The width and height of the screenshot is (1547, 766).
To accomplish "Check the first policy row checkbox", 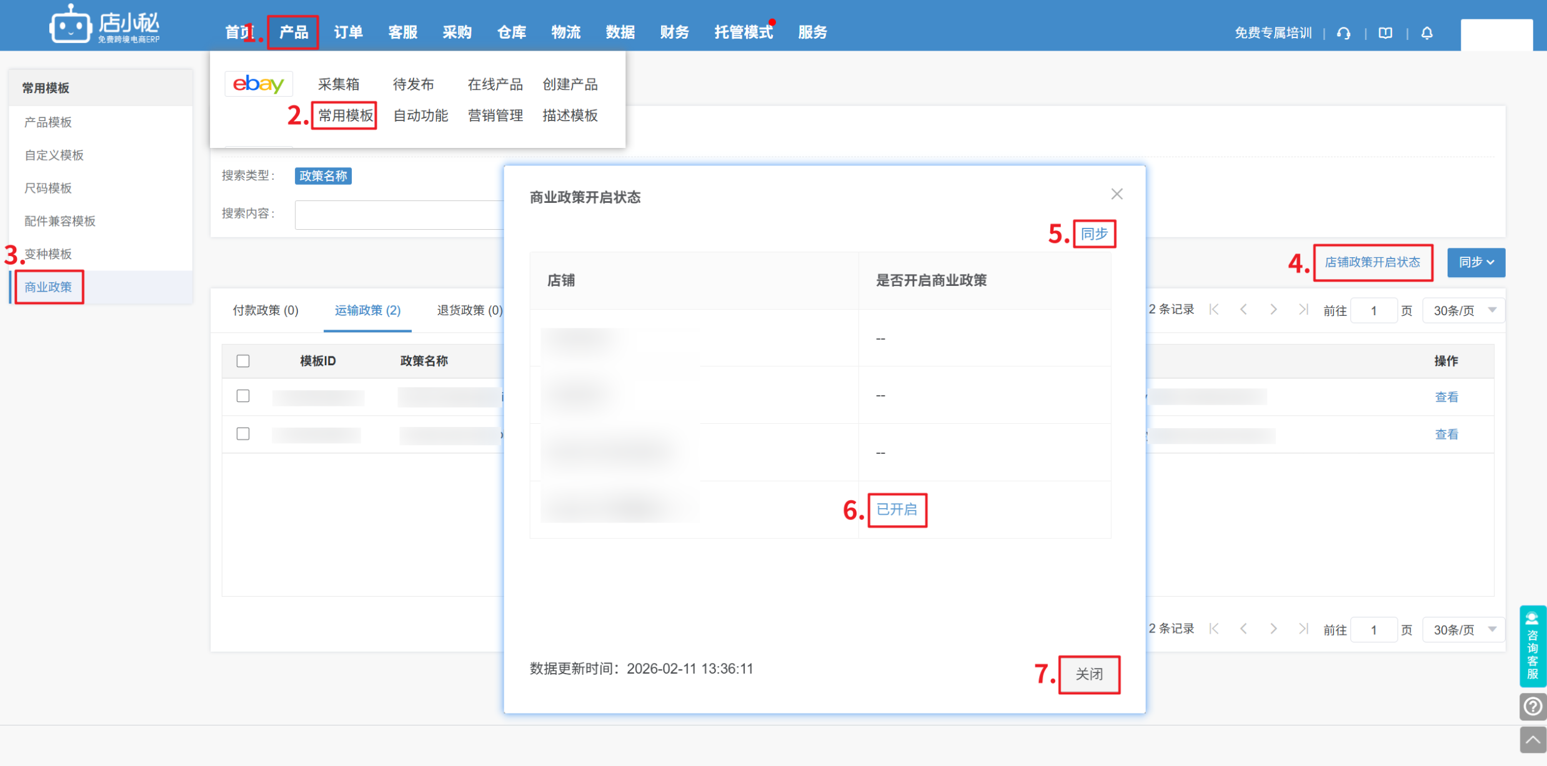I will click(243, 396).
